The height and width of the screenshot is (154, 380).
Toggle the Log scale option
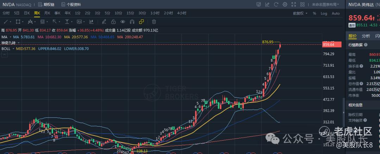coord(324,13)
